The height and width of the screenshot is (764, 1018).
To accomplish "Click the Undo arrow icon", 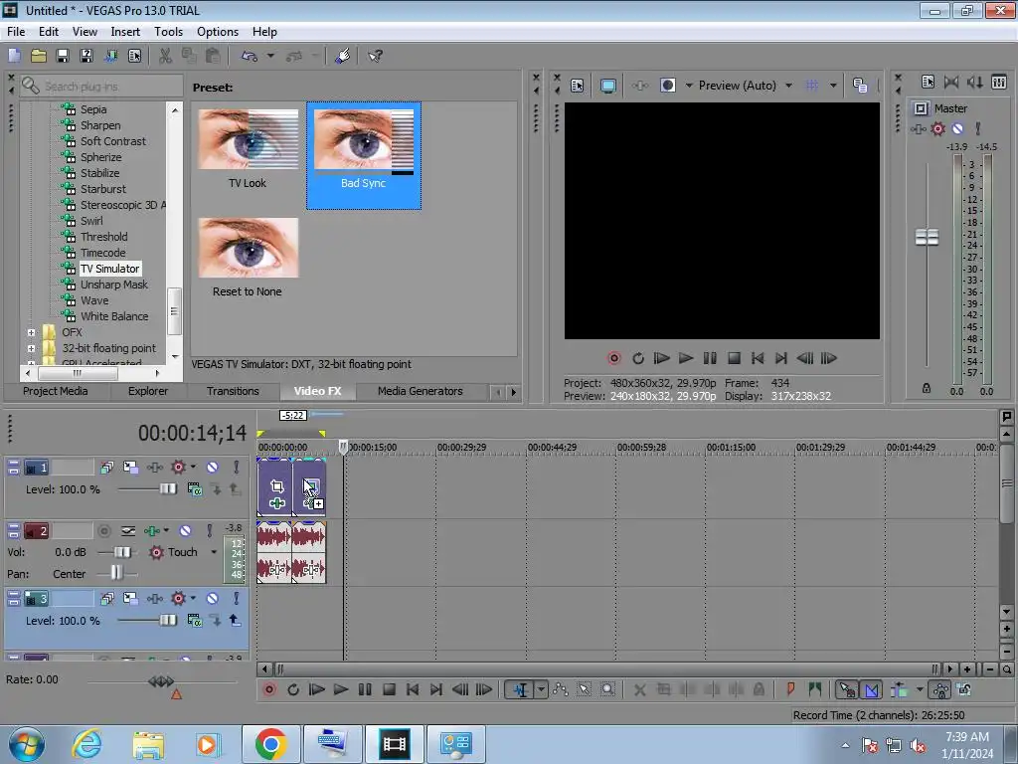I will 250,56.
